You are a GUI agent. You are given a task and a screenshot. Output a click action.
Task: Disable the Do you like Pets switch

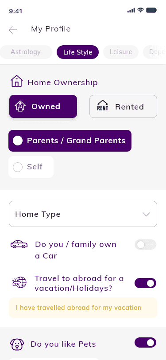[x=145, y=343]
